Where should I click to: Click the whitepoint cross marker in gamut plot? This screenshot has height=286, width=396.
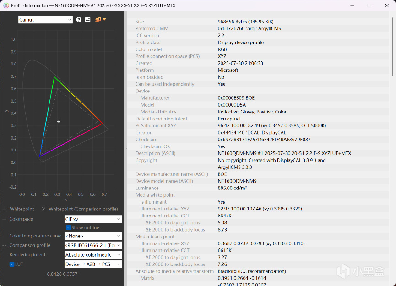pyautogui.click(x=59, y=121)
